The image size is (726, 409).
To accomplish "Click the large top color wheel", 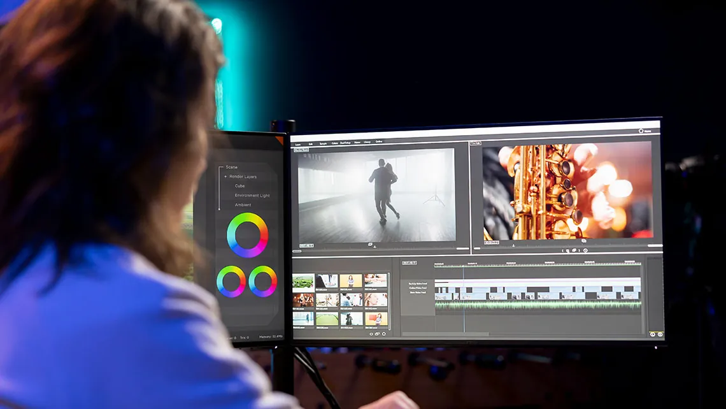I will [x=247, y=235].
